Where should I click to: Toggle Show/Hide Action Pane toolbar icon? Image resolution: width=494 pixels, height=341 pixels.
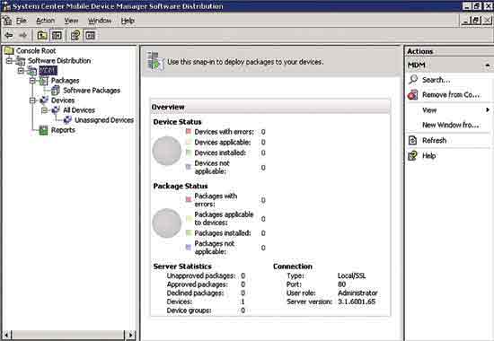click(90, 35)
